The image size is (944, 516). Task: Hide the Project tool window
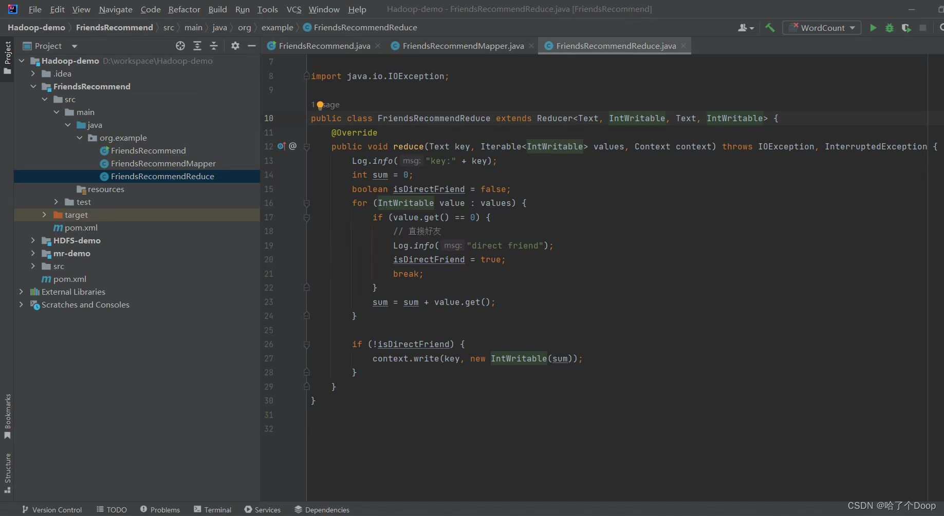(x=252, y=46)
